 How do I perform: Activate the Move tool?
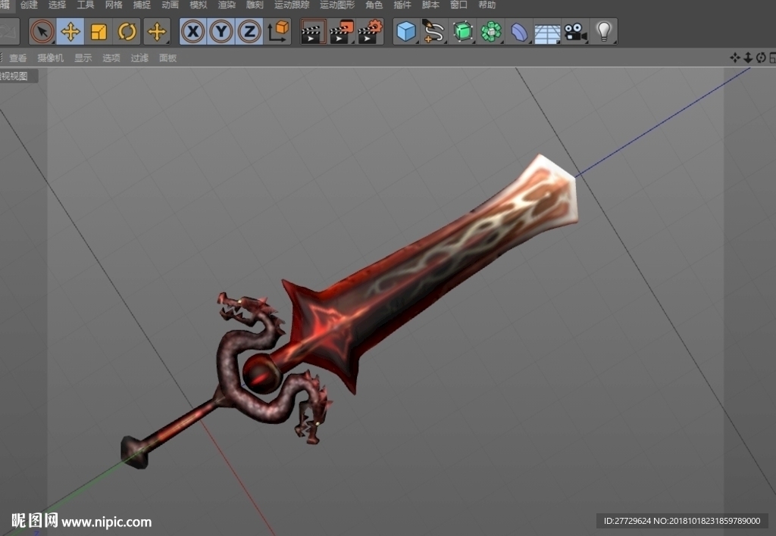70,32
